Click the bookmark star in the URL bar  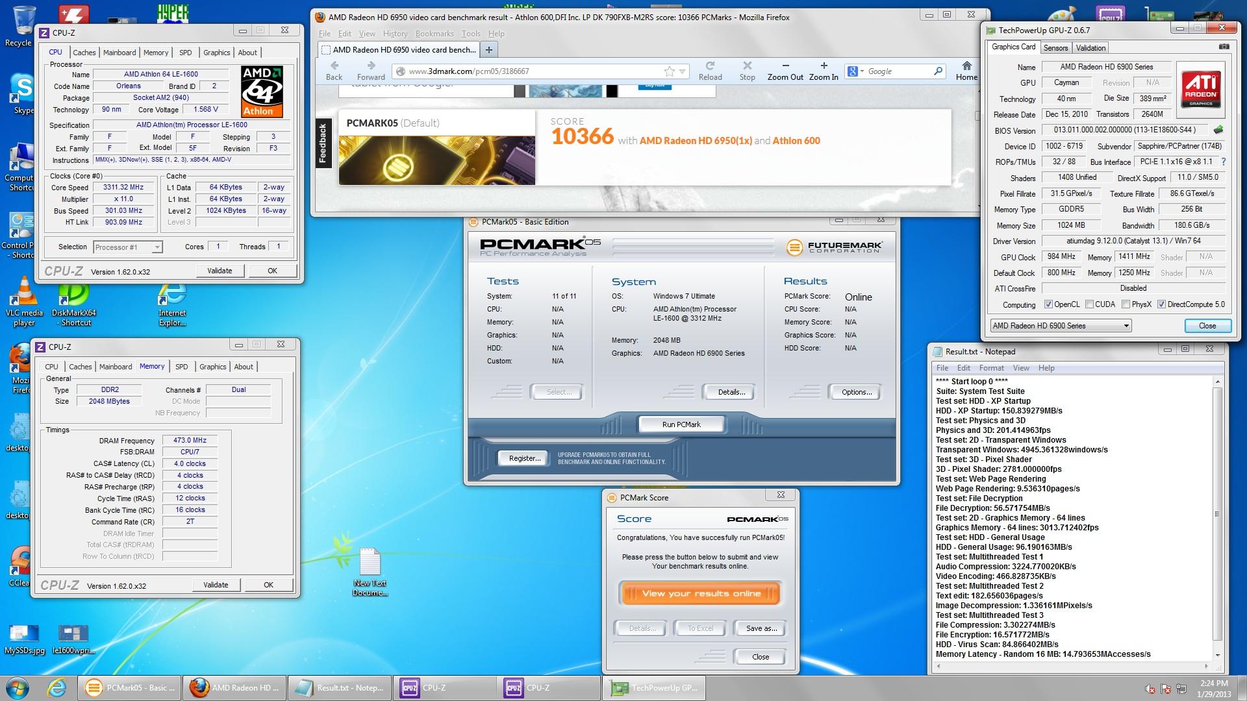click(x=669, y=71)
